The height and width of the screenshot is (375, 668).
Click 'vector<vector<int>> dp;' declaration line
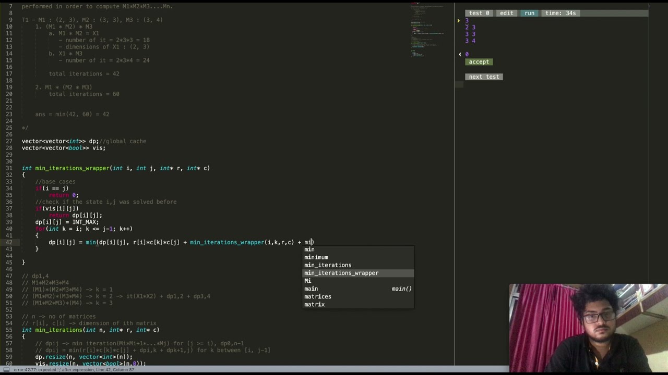(60, 141)
